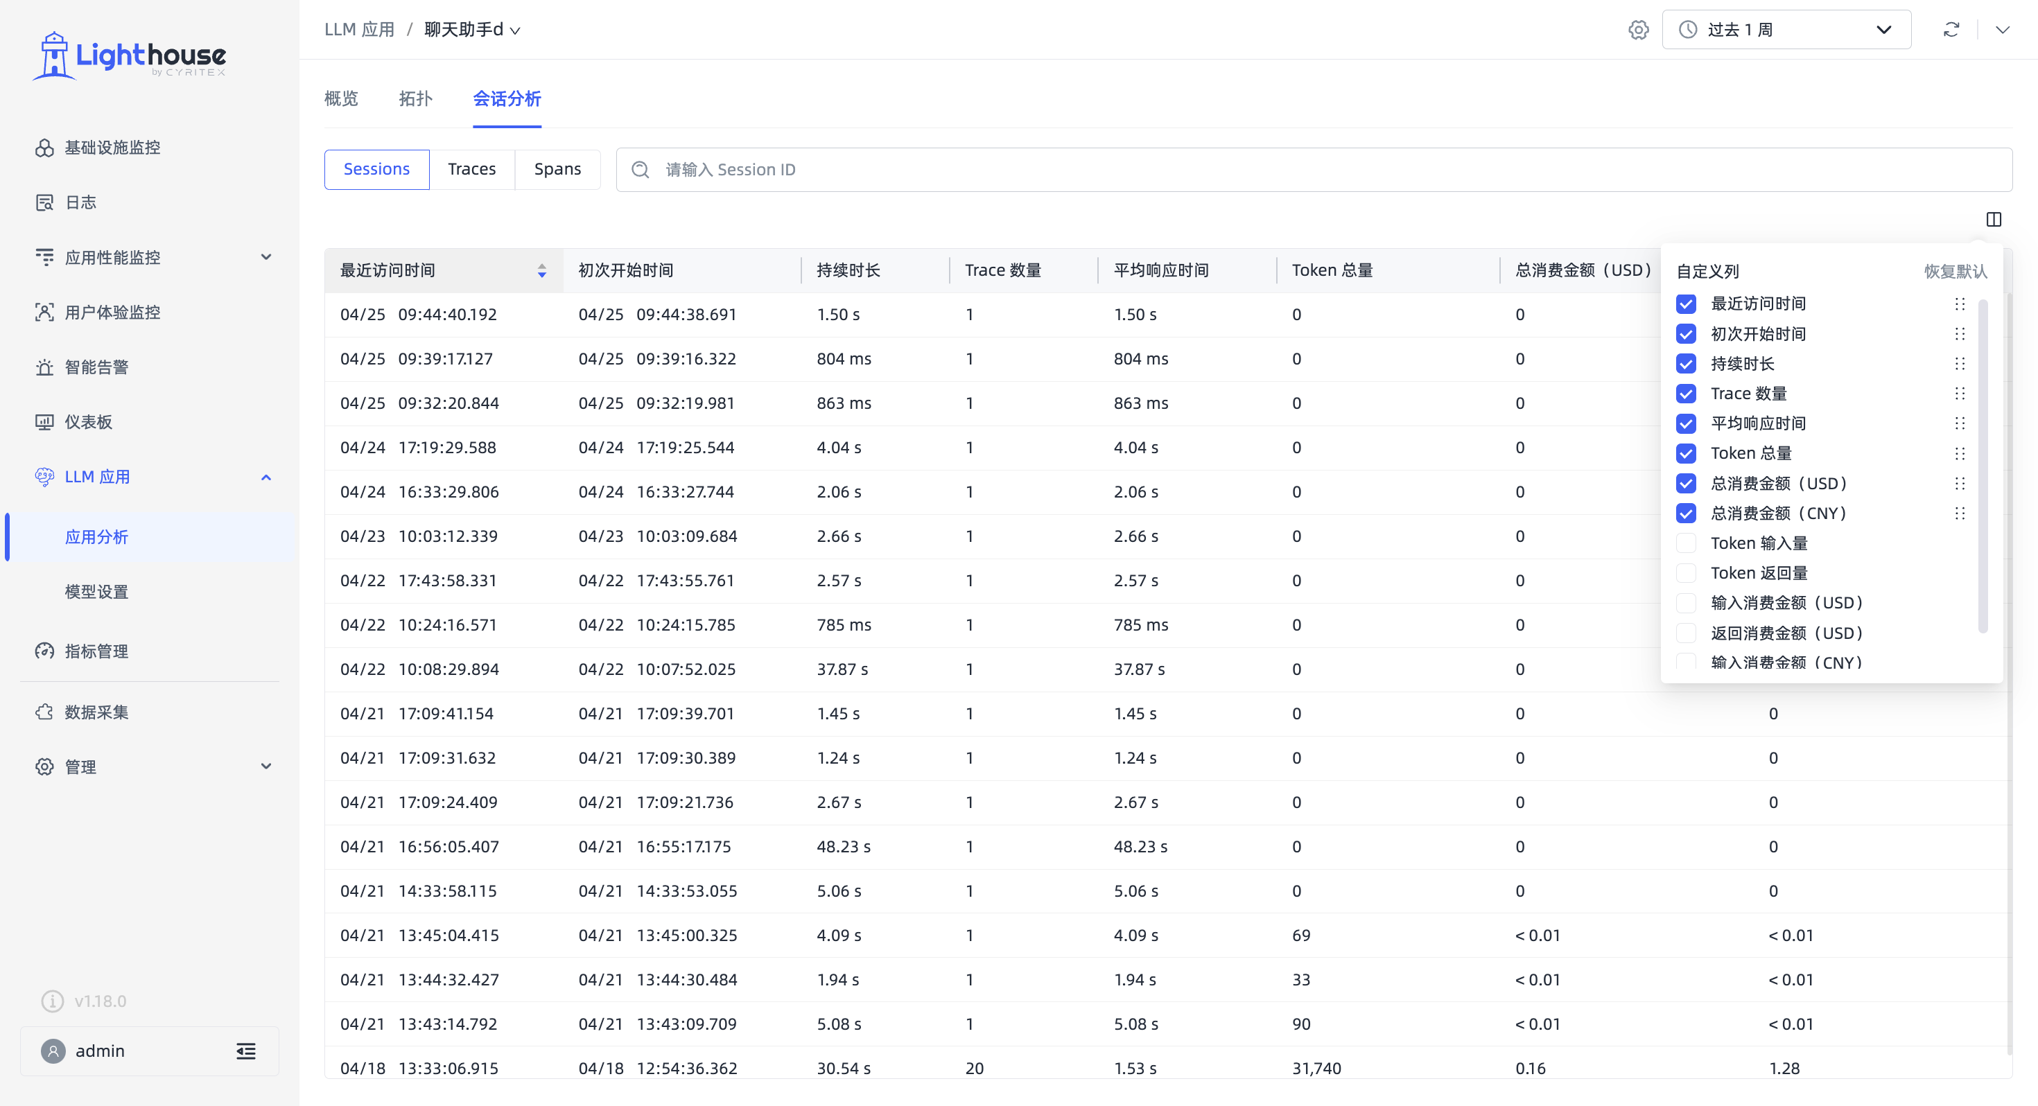Click the 管理 gear icon in sidebar
The height and width of the screenshot is (1106, 2038).
[44, 766]
